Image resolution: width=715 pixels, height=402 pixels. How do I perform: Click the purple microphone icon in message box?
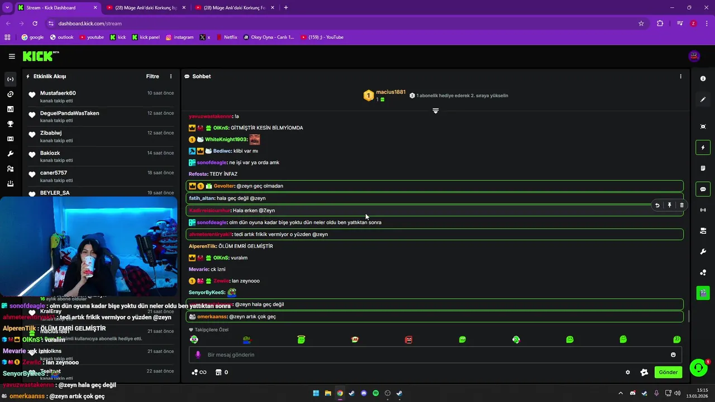click(x=198, y=355)
